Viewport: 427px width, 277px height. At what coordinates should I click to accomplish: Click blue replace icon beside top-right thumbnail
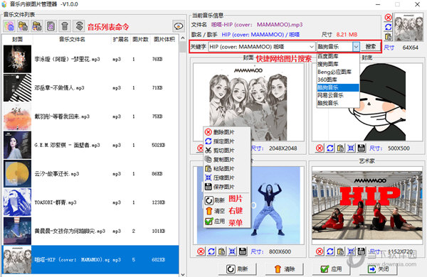coord(388,27)
